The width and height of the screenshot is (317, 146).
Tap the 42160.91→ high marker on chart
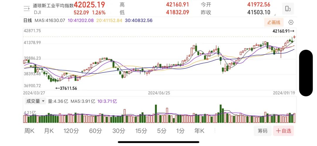coord(283,31)
